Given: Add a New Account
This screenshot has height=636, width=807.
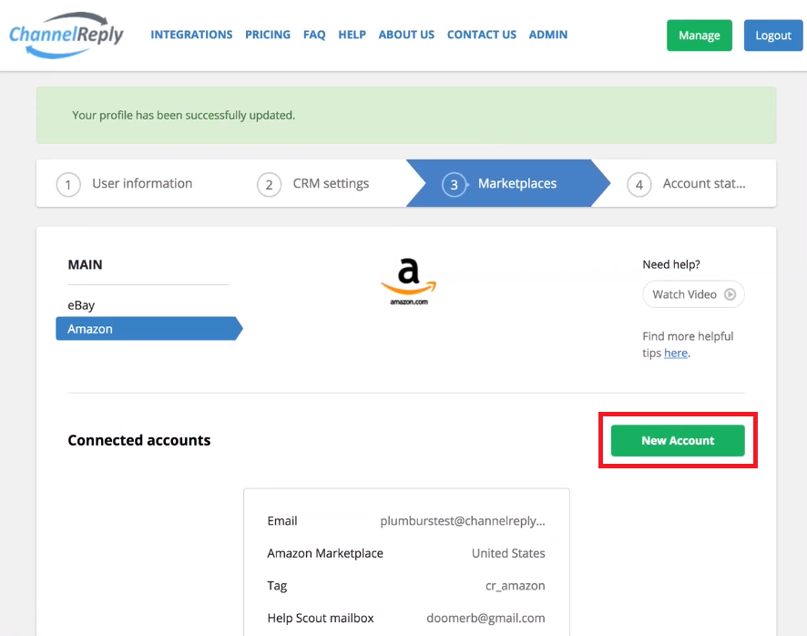Looking at the screenshot, I should pyautogui.click(x=678, y=440).
